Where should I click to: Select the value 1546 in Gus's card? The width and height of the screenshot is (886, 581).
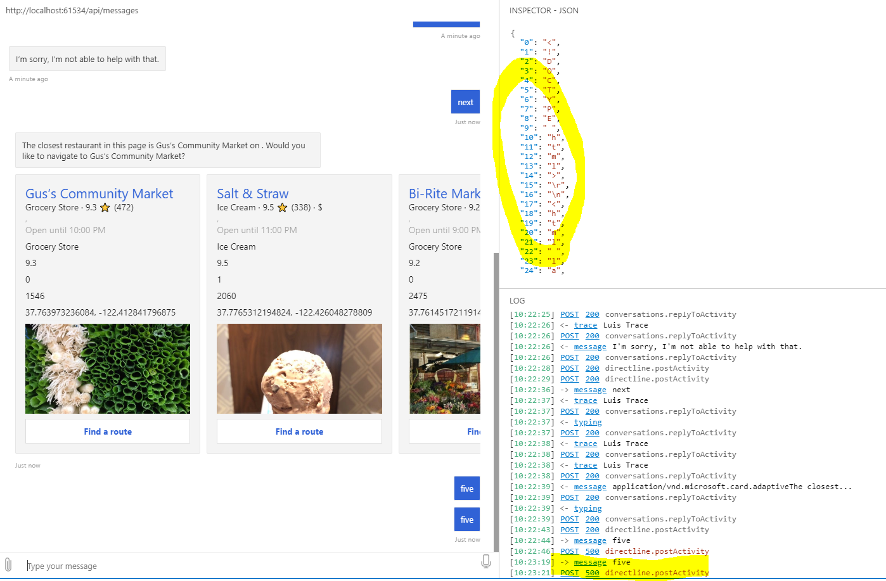pos(35,296)
